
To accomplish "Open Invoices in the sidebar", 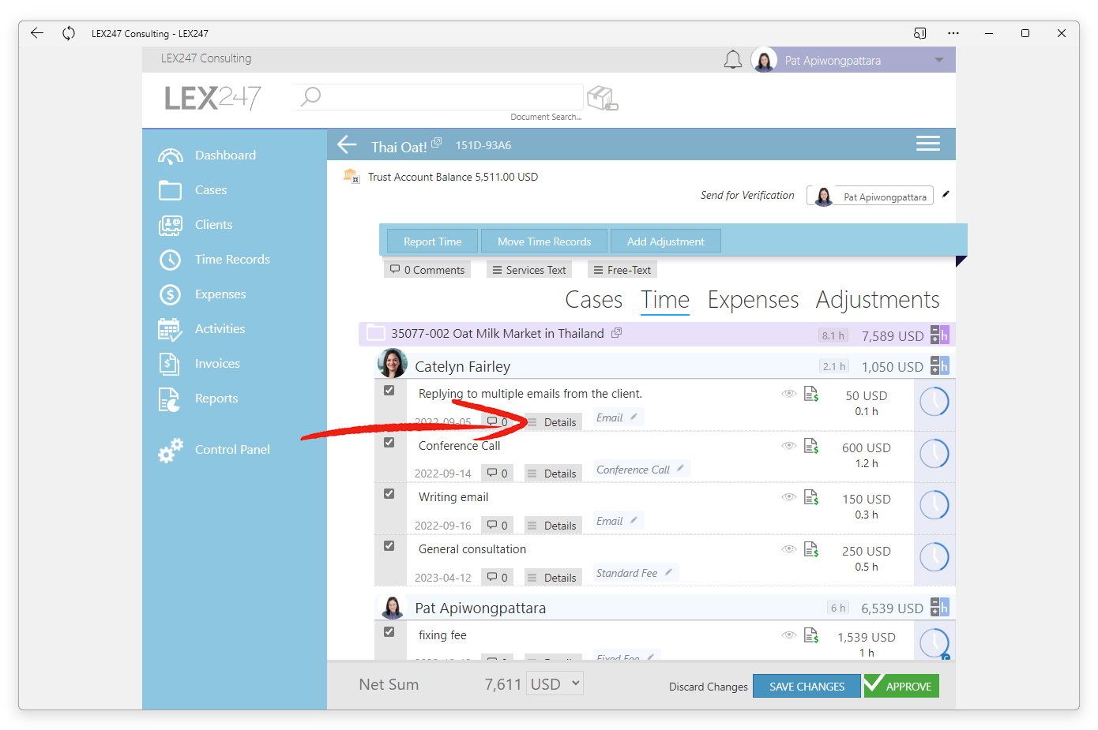I will [x=199, y=364].
